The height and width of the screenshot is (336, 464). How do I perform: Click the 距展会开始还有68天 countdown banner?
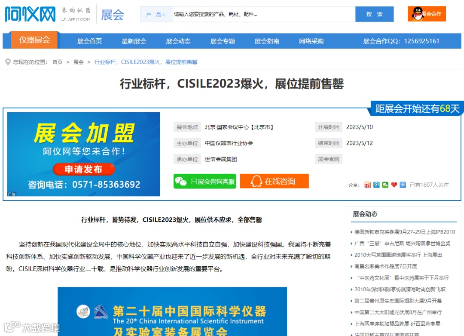tap(416, 108)
